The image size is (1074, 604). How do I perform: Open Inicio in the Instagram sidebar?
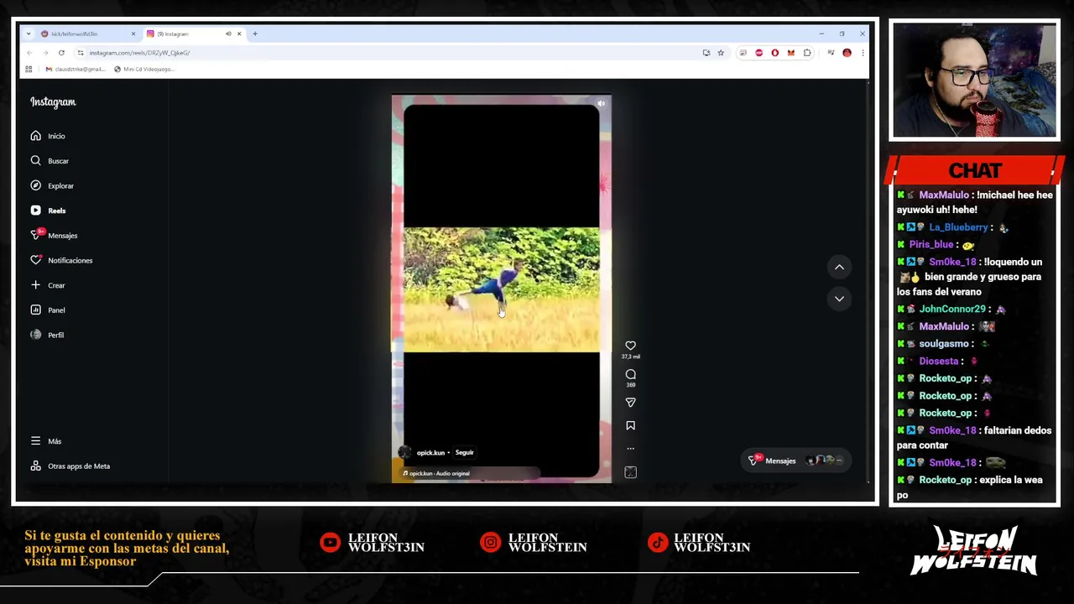tap(48, 136)
